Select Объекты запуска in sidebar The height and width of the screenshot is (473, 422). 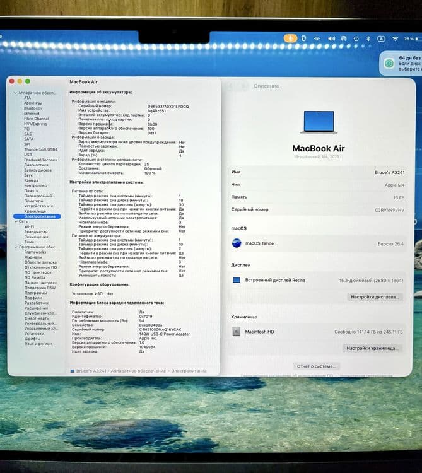(x=40, y=262)
